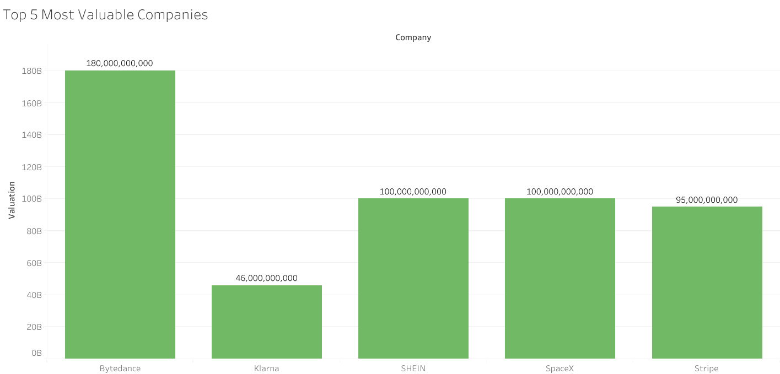
Task: Click the 120B axis tick label
Action: click(32, 167)
